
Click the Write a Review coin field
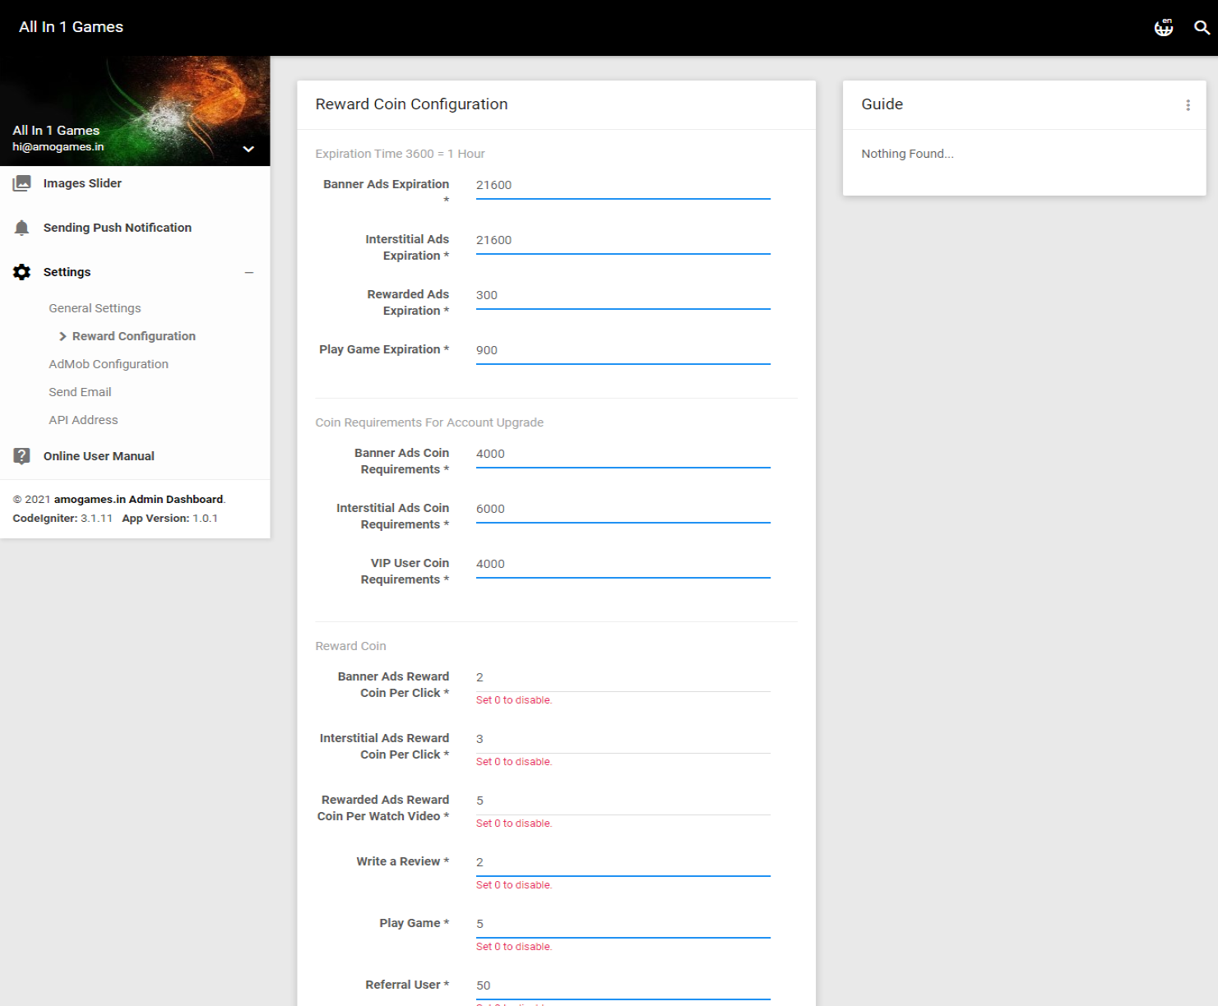pos(623,862)
